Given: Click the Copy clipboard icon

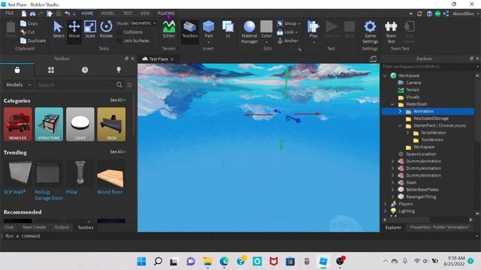Looking at the screenshot, I should (23, 23).
